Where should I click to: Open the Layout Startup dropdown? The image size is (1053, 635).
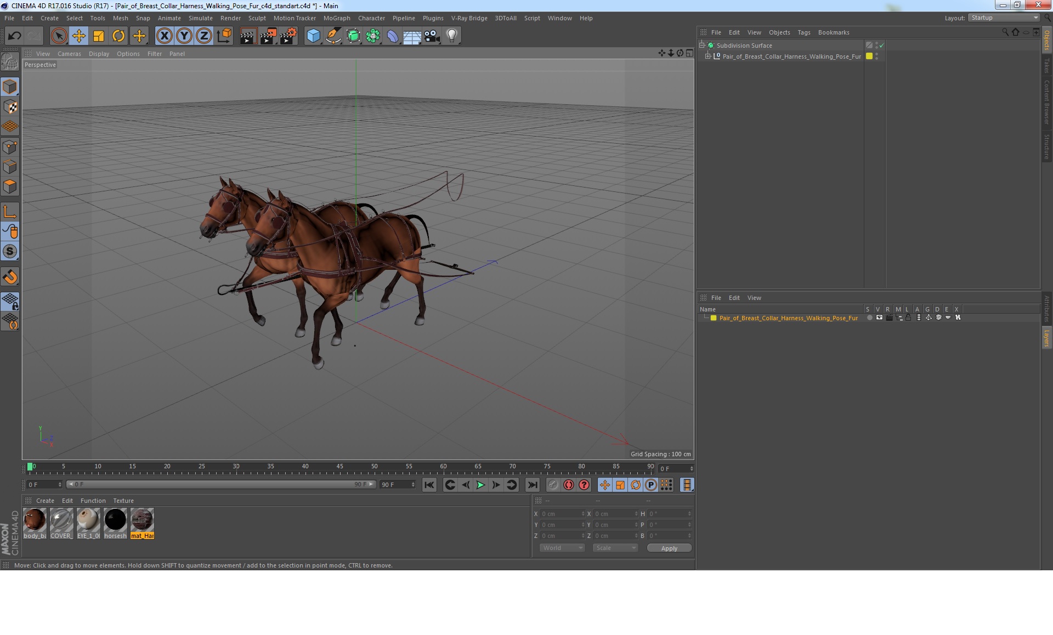pos(1004,18)
